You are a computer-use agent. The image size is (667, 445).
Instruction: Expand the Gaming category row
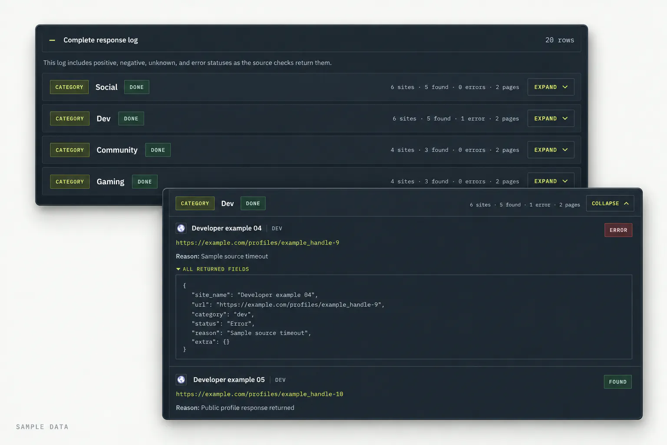[551, 181]
